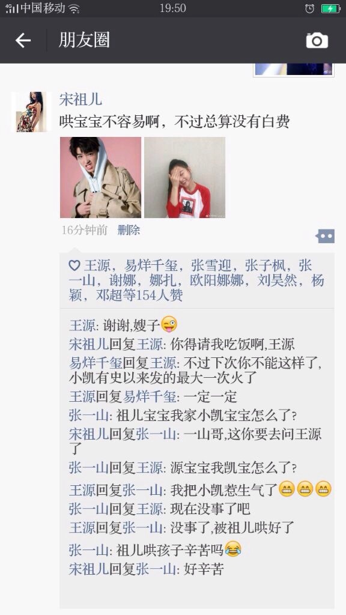Image resolution: width=346 pixels, height=615 pixels.
Task: Open 刘昊然 in the likes list
Action: pos(277,281)
